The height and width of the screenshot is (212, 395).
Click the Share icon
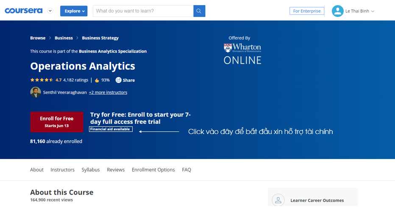118,80
